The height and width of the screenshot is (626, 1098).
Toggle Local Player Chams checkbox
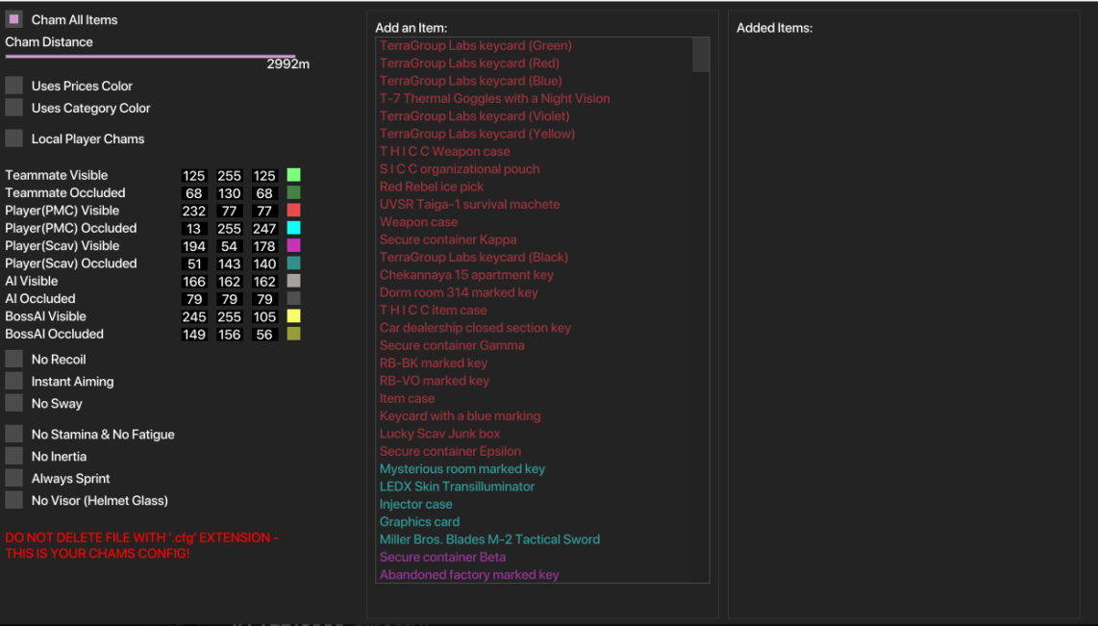14,138
